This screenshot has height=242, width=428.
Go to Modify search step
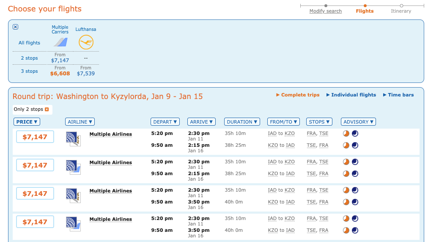(325, 11)
